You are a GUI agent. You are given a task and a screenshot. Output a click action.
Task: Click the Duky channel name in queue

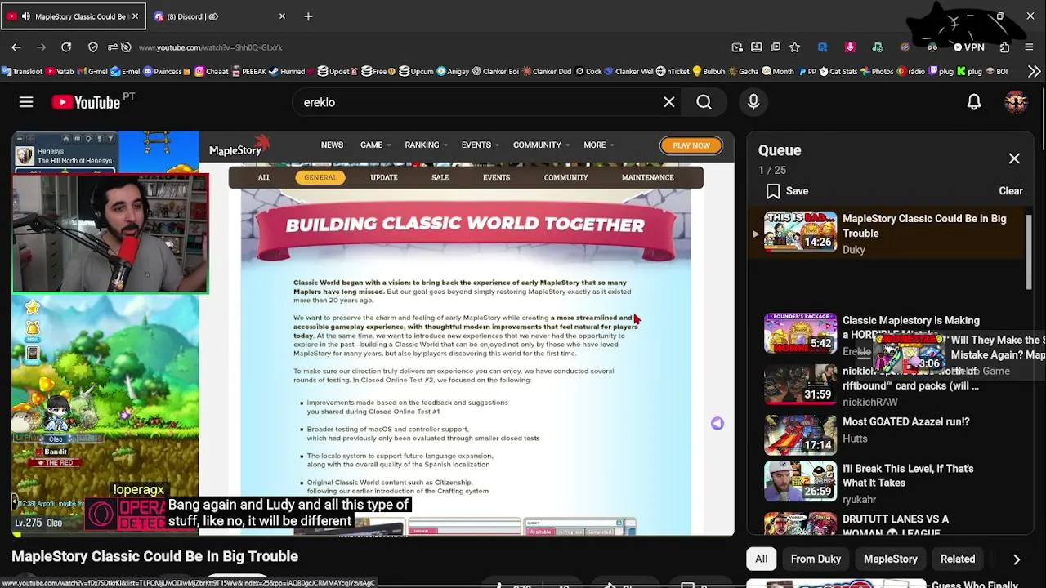point(853,250)
